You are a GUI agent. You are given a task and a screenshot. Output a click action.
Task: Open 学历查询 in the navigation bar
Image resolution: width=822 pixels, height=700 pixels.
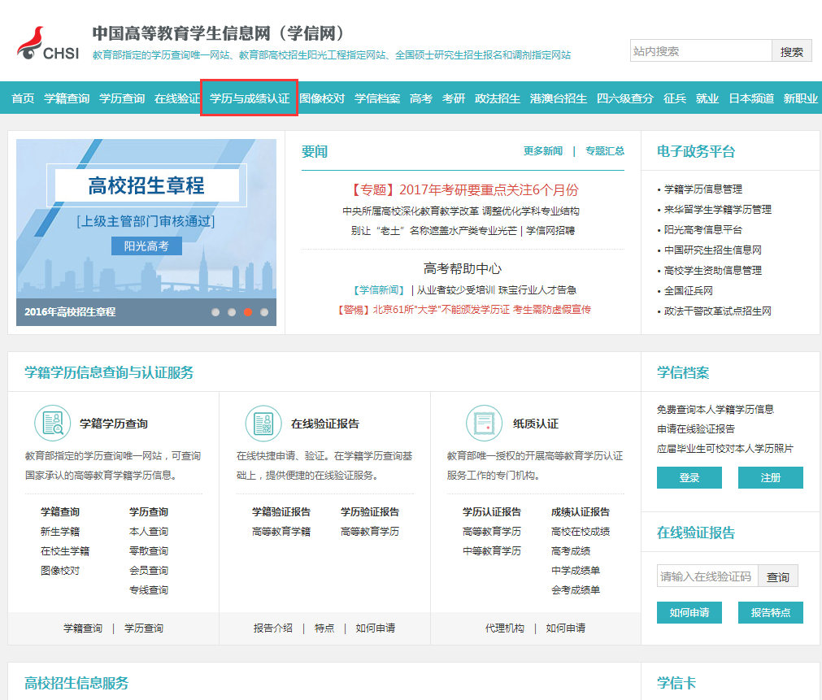pos(122,98)
